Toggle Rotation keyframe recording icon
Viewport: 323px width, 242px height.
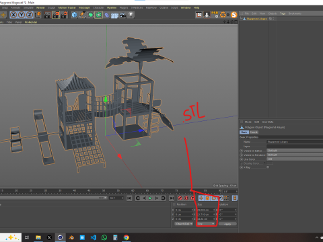[x=214, y=198]
